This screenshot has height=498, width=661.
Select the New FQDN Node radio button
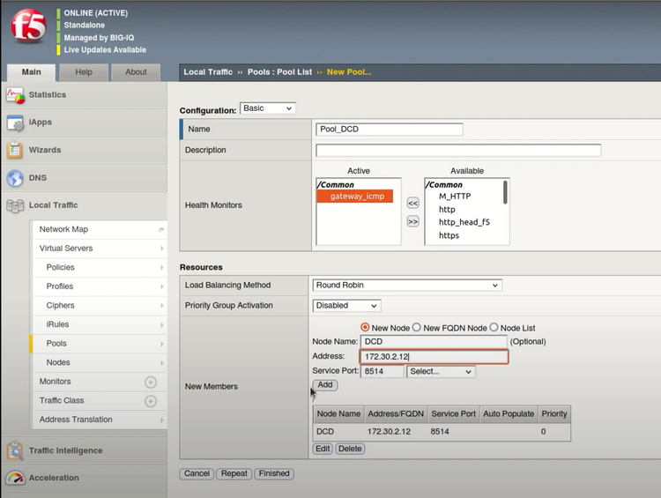(x=417, y=327)
